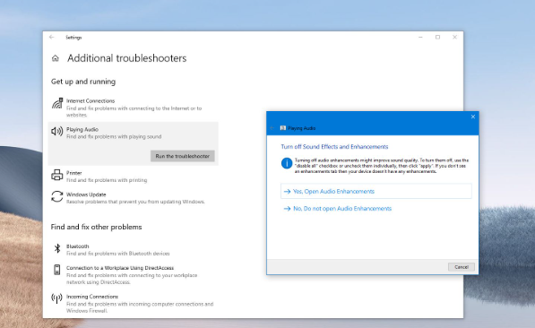Click the Printer icon
Screen dimensions: 535x328
click(57, 175)
